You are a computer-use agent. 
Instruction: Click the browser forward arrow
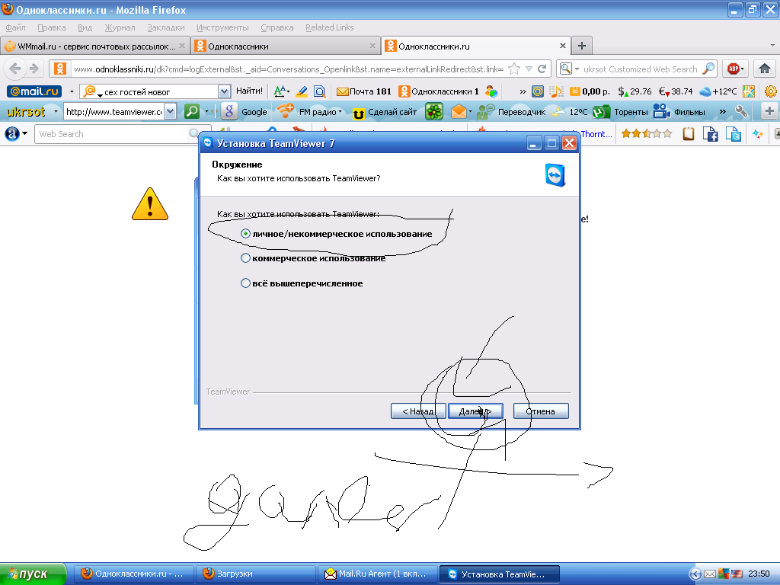point(34,69)
